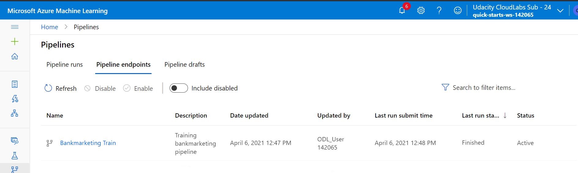Image resolution: width=578 pixels, height=173 pixels.
Task: Click Microsoft Azure Machine Learning title
Action: [58, 11]
